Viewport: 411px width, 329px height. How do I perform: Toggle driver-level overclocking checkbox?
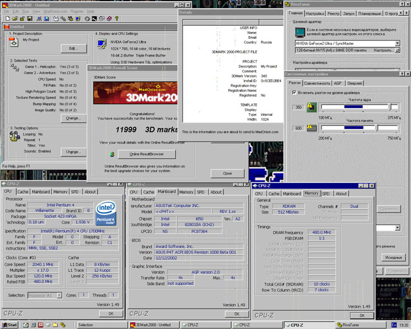[x=295, y=93]
